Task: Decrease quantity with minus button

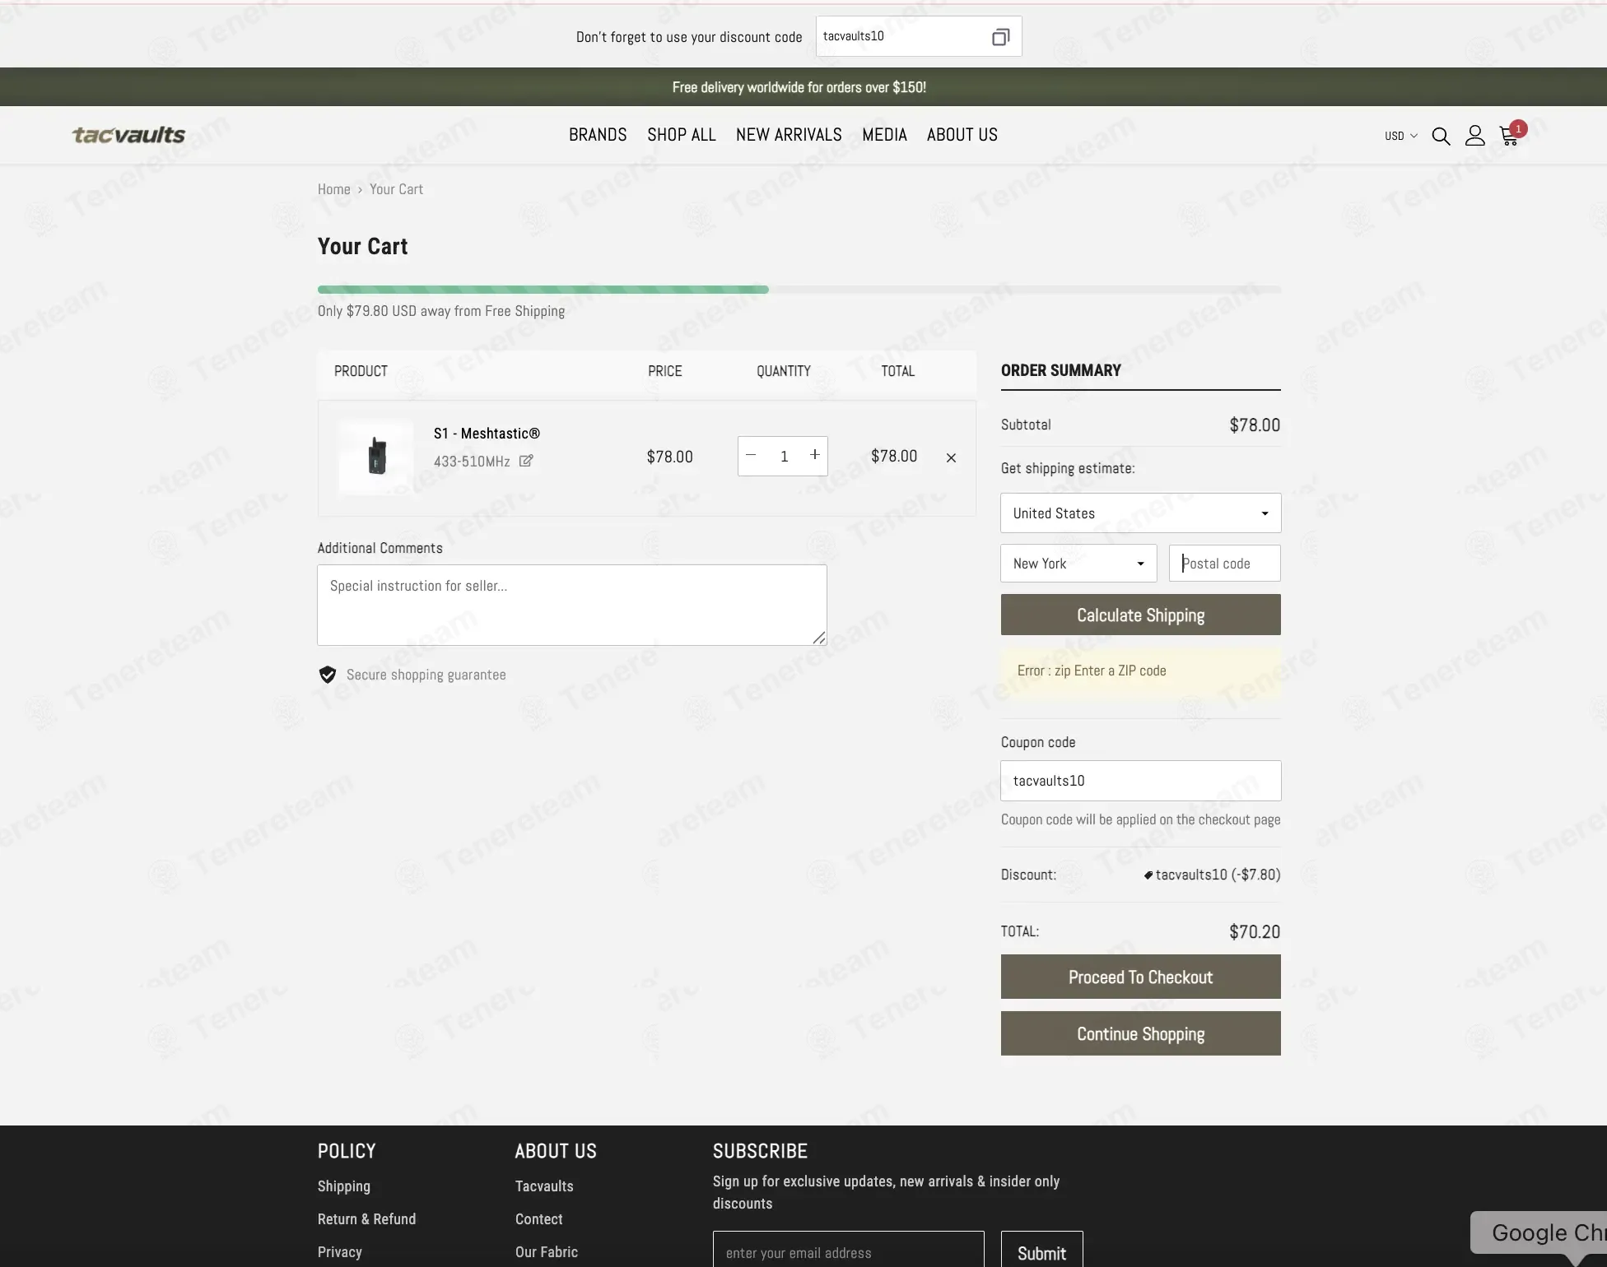Action: coord(751,455)
